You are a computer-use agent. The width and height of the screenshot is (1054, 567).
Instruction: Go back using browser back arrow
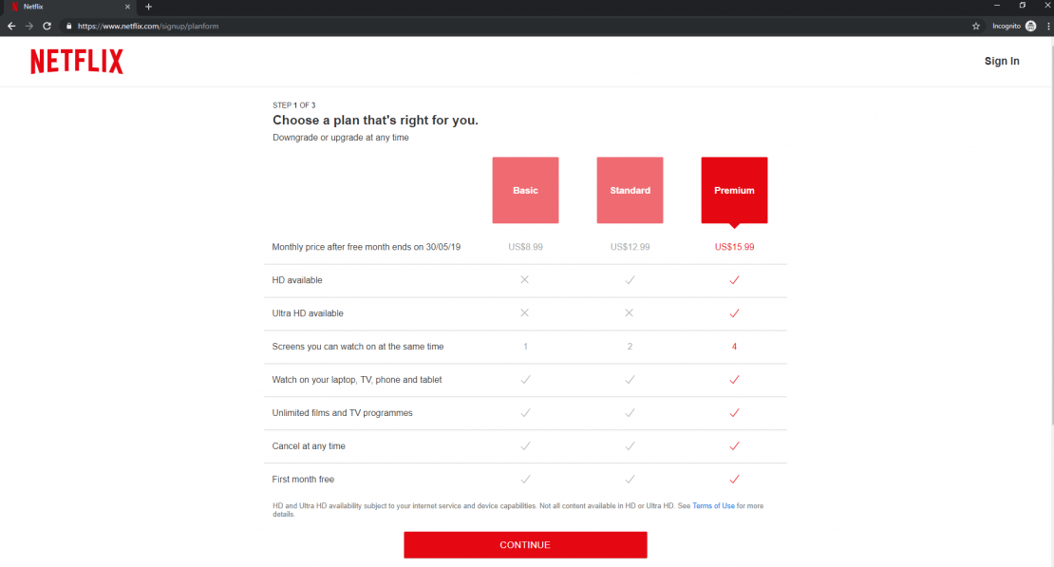[11, 26]
